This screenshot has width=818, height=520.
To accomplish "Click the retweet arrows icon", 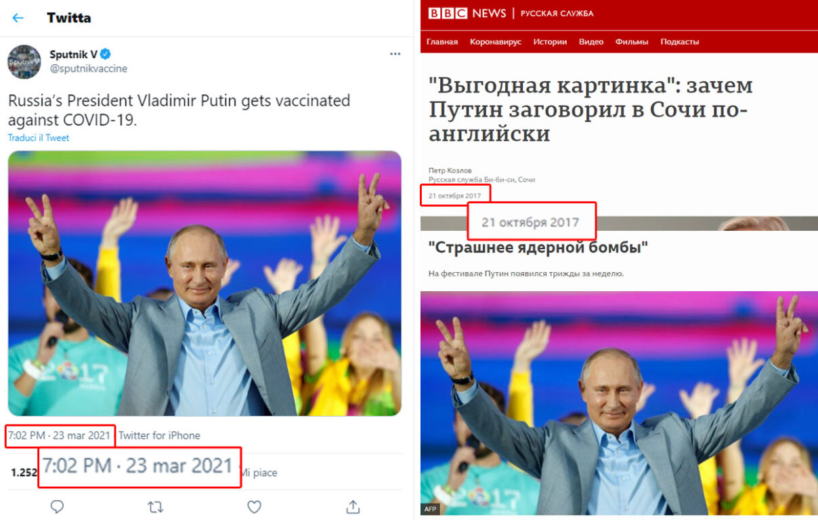I will [156, 506].
